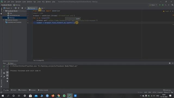Viewport: 174px width, 98px height.
Task: Click the expand/collapse all icon in Project header
Action: (18, 8)
